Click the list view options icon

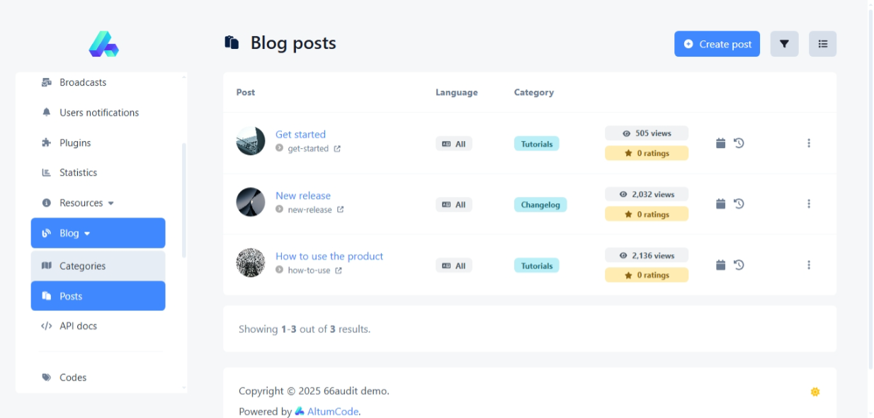pyautogui.click(x=822, y=44)
